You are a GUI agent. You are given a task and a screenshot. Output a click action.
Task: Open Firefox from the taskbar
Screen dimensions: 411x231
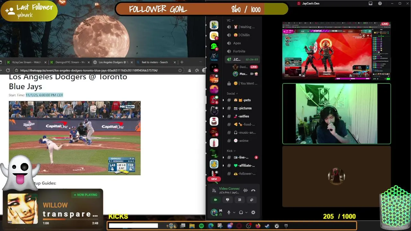click(x=258, y=226)
